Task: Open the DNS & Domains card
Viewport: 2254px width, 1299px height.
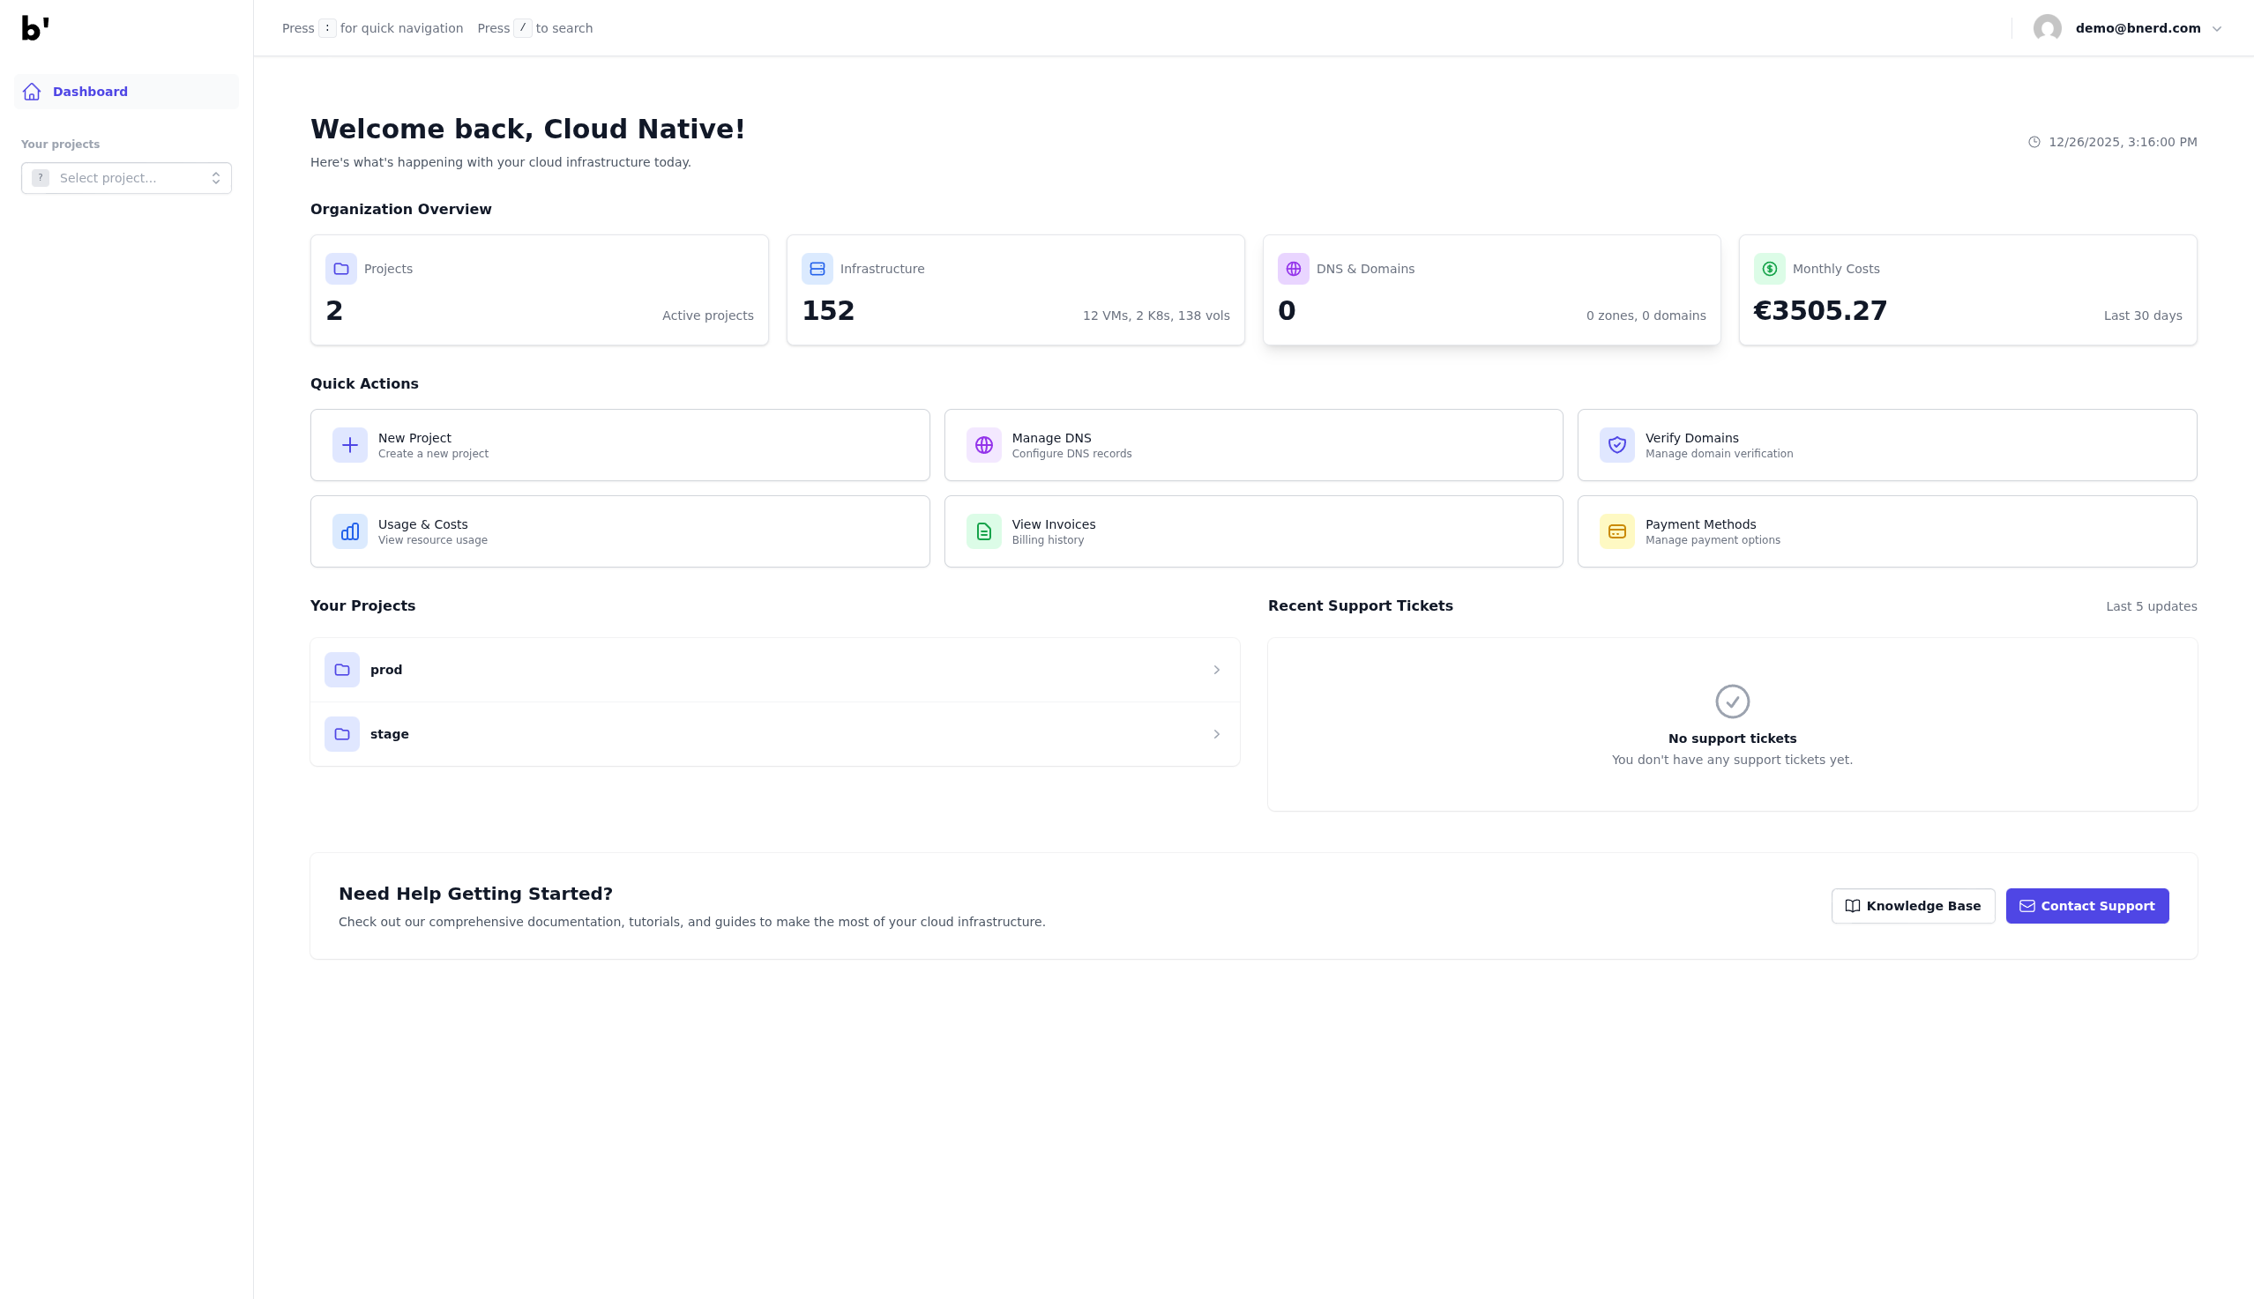Action: point(1491,290)
